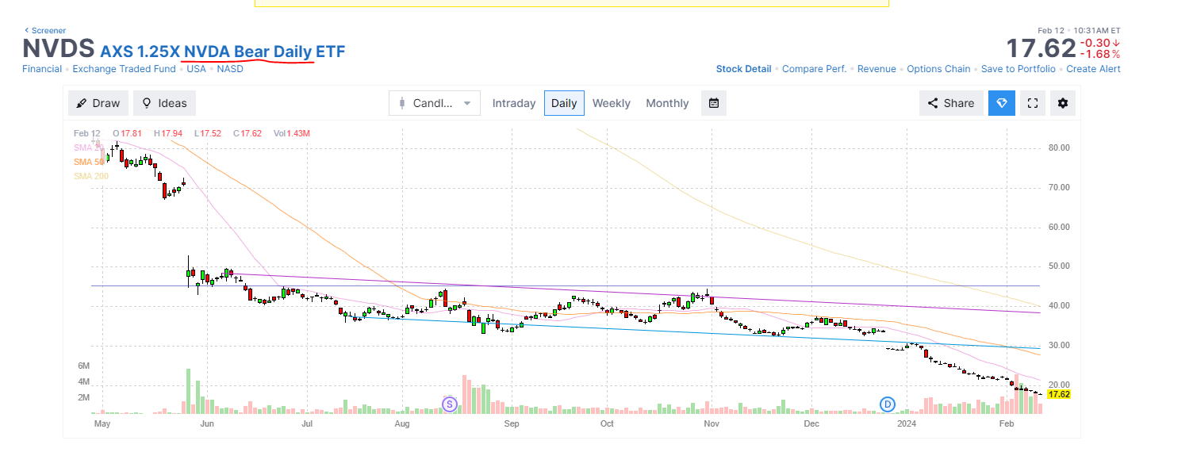This screenshot has height=452, width=1193.
Task: Toggle fullscreen chart view
Action: 1033,103
